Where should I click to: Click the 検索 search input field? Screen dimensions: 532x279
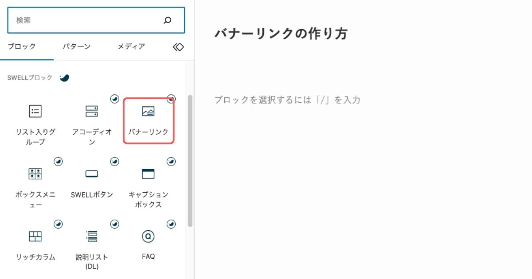[80, 20]
